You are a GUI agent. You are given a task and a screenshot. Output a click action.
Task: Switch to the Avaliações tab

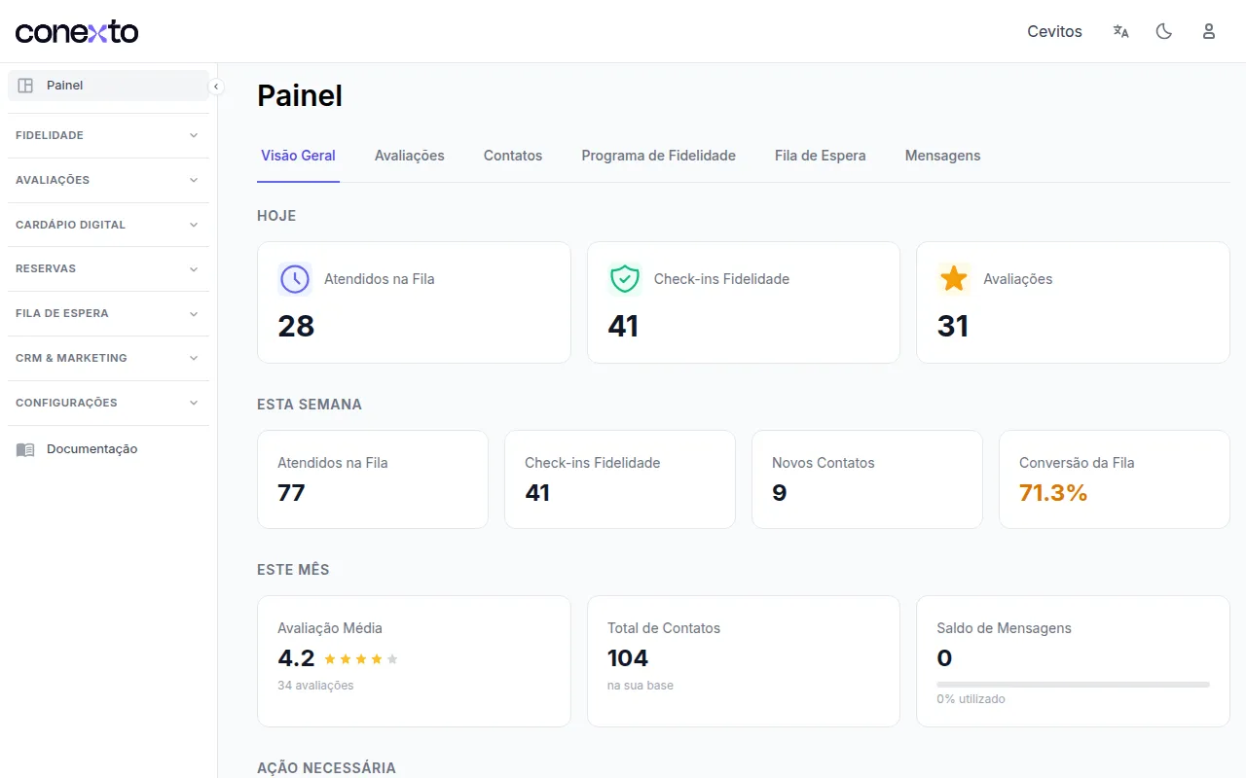410,156
